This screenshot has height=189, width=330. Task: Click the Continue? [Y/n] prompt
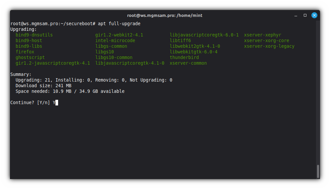[x=30, y=102]
